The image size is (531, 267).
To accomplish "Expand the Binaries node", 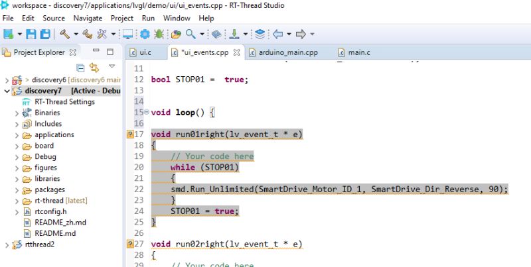I will pos(17,113).
